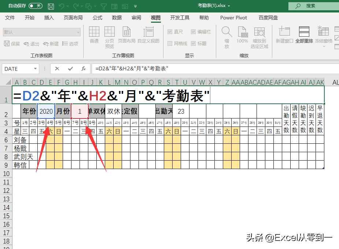The image size is (339, 249).
Task: Open the 页面布局 ribbon tab
Action: [x=73, y=18]
